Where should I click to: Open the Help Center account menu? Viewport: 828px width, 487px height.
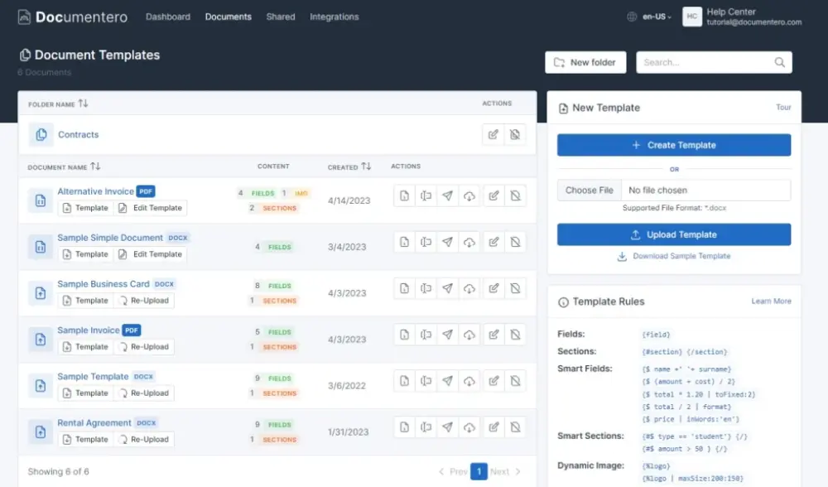point(743,17)
